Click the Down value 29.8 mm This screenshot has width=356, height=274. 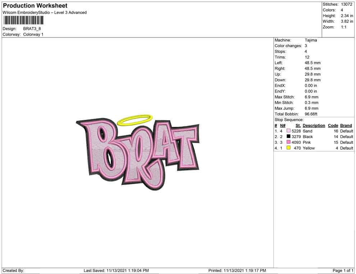tap(312, 80)
